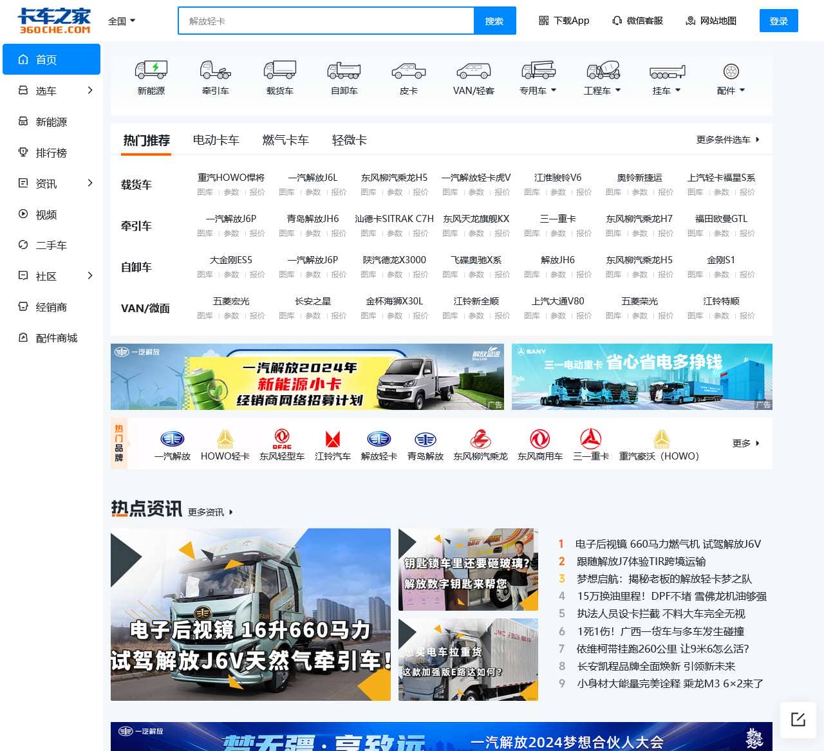Viewport: 824px width, 751px height.
Task: Click the 新能源 electric truck icon
Action: click(151, 70)
